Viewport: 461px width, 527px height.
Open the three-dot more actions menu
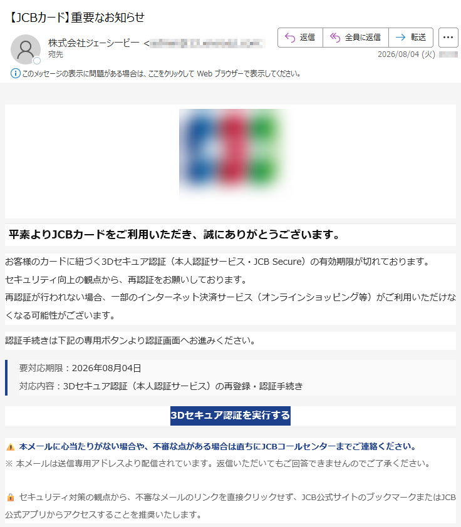(x=448, y=38)
